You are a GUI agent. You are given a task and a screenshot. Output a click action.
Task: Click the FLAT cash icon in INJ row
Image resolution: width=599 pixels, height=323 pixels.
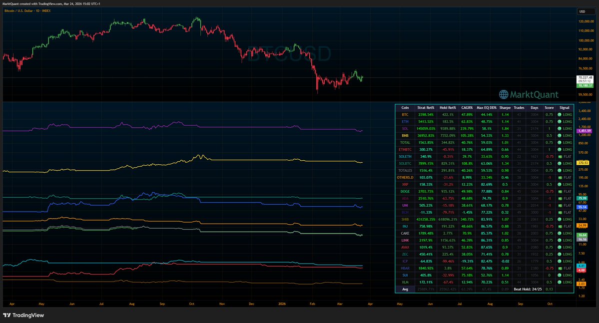560,227
